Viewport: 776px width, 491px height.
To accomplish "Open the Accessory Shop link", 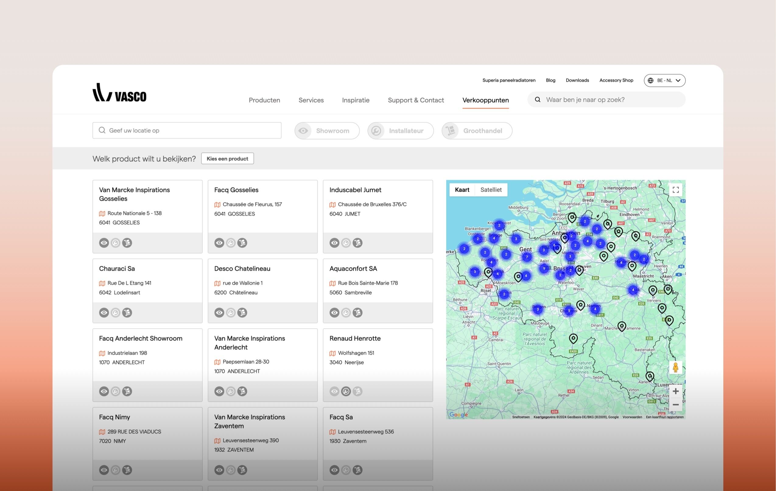I will (616, 80).
